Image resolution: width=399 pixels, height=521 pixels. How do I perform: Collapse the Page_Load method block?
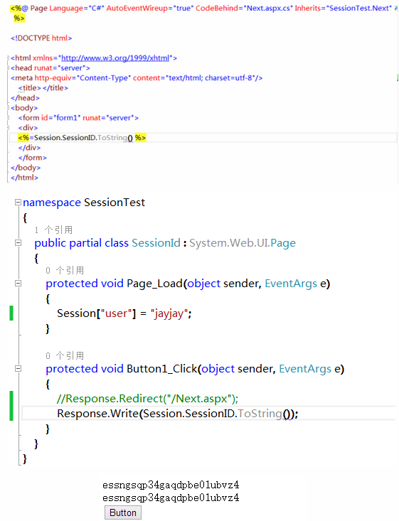tap(18, 284)
